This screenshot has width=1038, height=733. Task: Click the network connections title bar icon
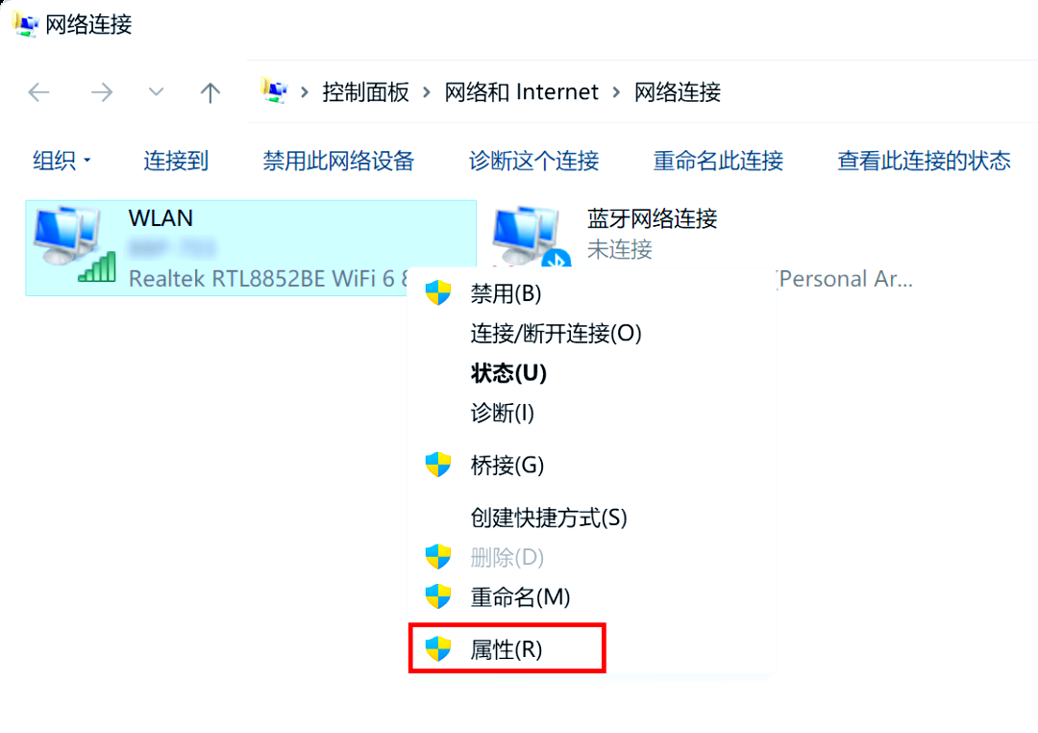25,24
